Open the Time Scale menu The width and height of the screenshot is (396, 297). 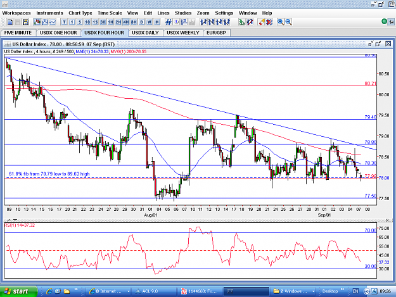click(110, 13)
